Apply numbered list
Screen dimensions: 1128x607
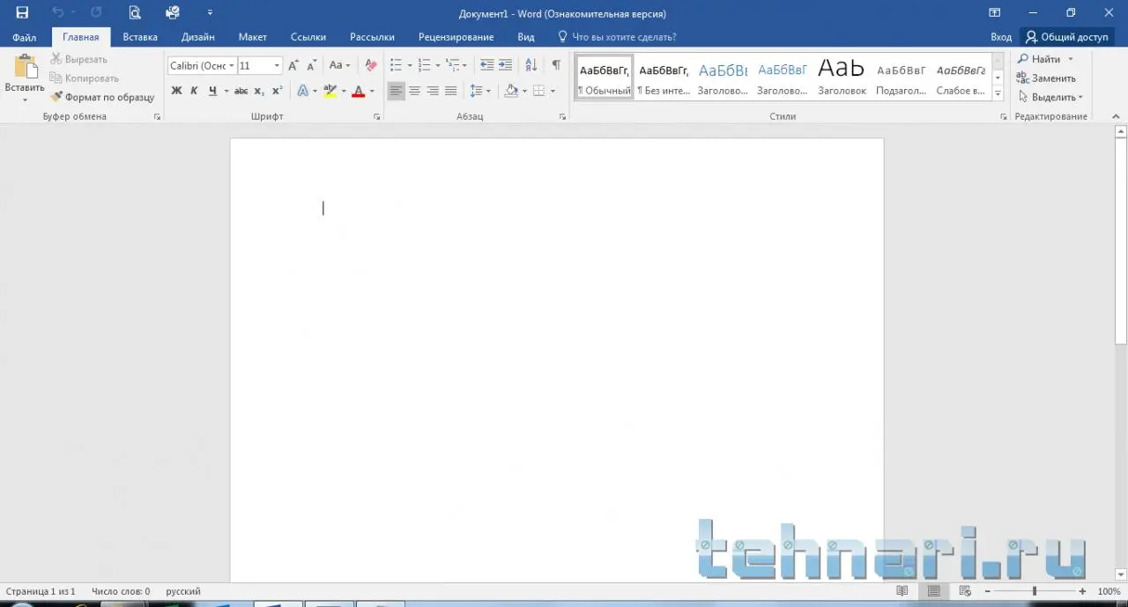coord(425,65)
